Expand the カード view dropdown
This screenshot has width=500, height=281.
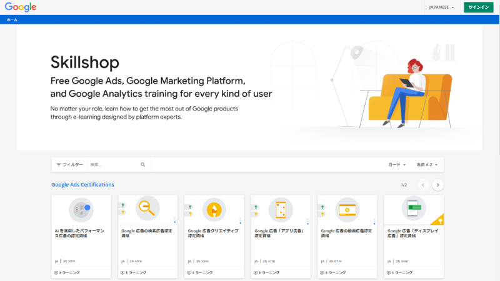(397, 165)
